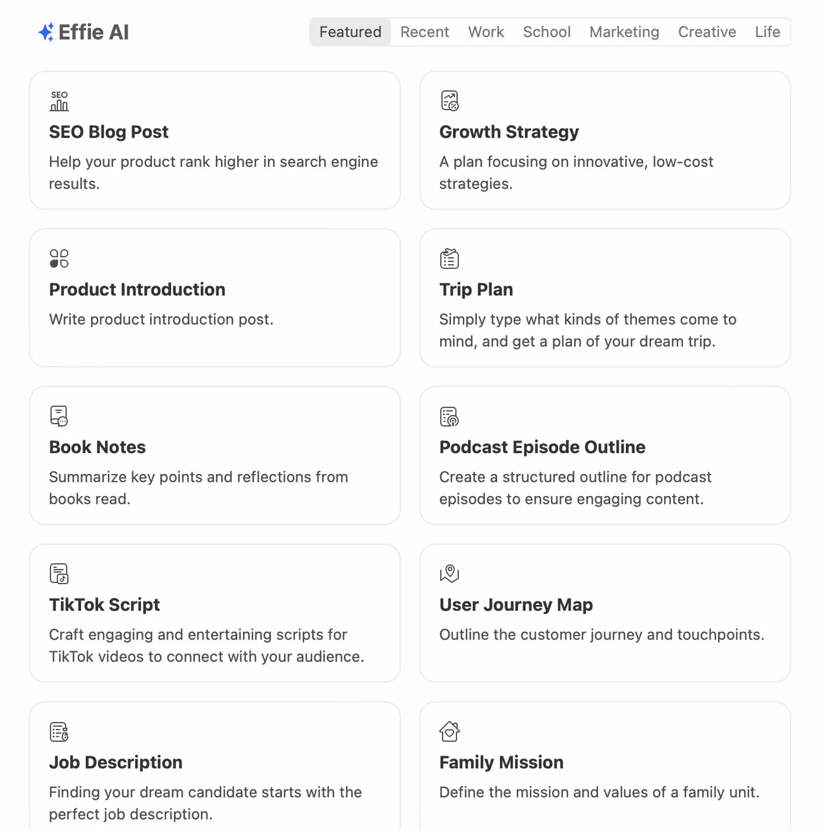Screen dimensions: 826x831
Task: Switch to the Recent tab
Action: pos(424,32)
